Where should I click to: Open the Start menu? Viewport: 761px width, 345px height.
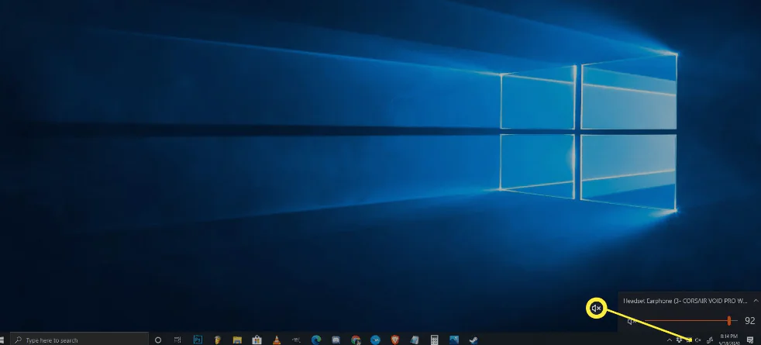tap(5, 340)
